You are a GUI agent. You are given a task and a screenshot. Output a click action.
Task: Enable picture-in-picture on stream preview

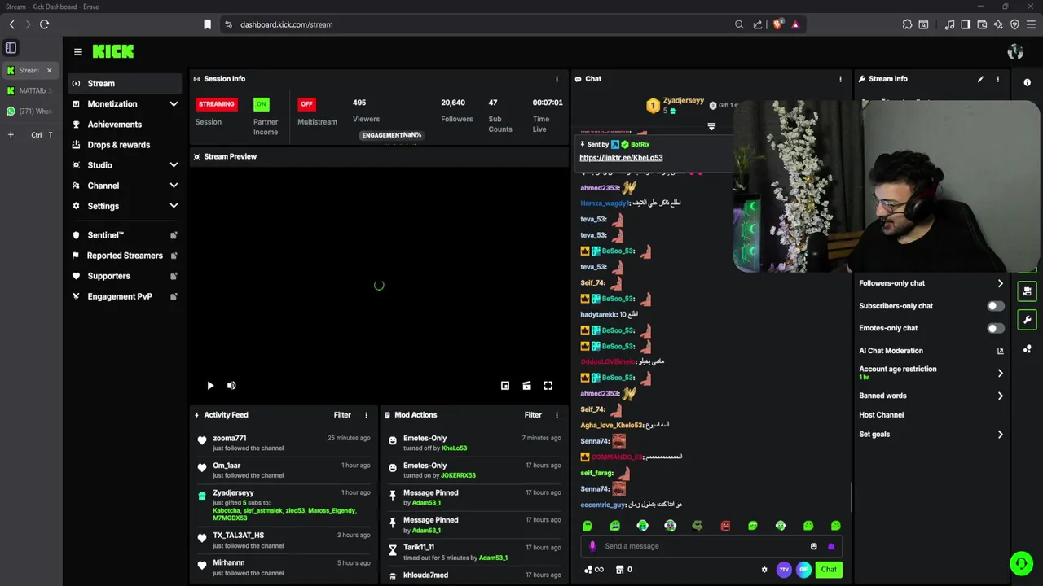(x=505, y=386)
